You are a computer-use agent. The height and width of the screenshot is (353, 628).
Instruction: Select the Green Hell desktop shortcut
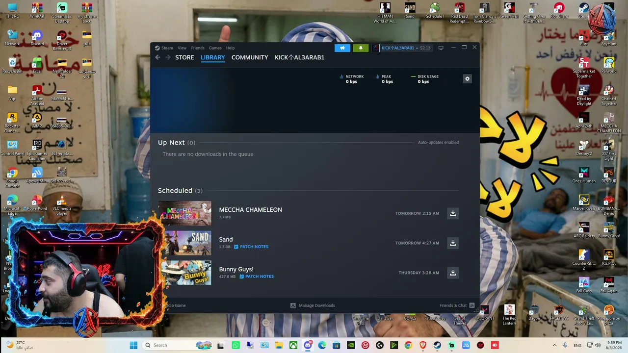tap(509, 11)
